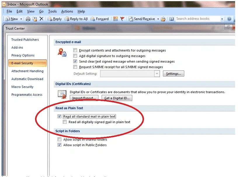238x177 pixels.
Task: Click the Trust Center help question button
Action: pyautogui.click(x=228, y=27)
